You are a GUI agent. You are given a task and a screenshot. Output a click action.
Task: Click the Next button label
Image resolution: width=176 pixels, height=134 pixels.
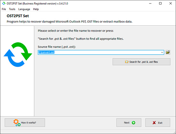click(x=127, y=123)
